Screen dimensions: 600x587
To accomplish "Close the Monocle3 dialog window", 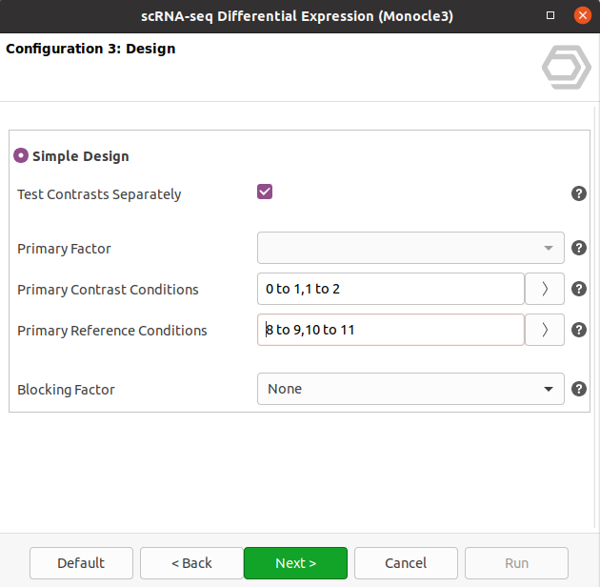I will coord(583,15).
